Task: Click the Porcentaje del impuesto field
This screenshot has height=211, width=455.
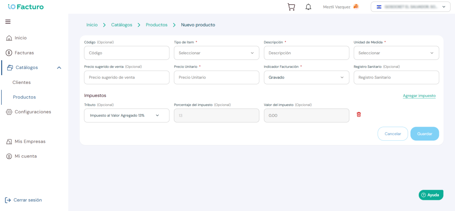Action: (217, 116)
